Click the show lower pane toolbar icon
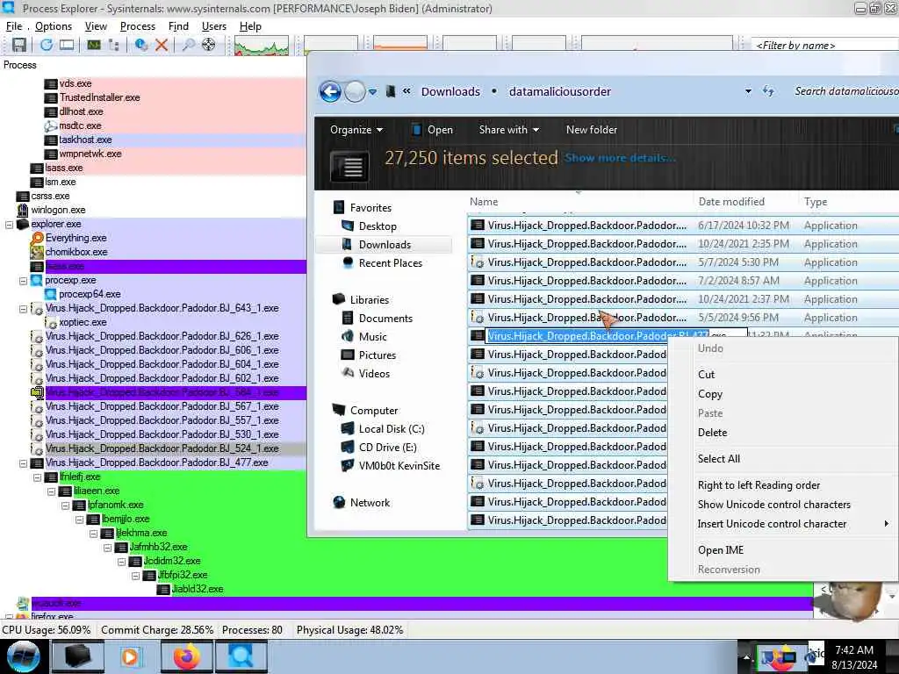This screenshot has height=674, width=899. [67, 45]
